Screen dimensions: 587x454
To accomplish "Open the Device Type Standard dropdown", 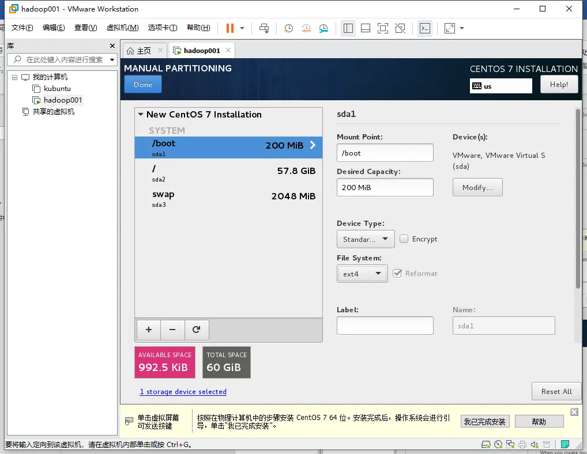I will click(x=366, y=239).
